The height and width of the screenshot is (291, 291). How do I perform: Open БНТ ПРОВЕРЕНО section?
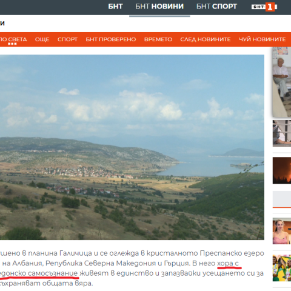point(111,39)
